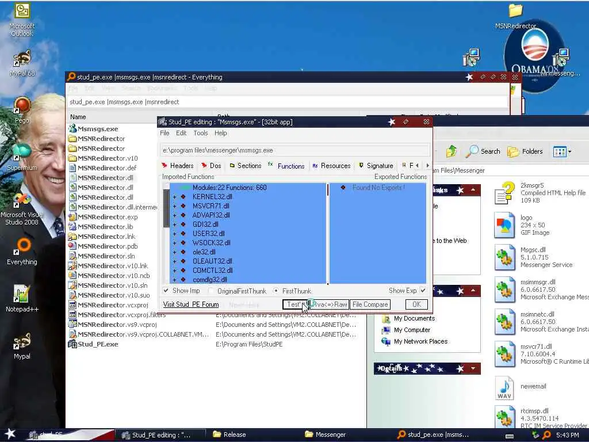Switch to Signature tab
The width and height of the screenshot is (589, 442).
376,166
